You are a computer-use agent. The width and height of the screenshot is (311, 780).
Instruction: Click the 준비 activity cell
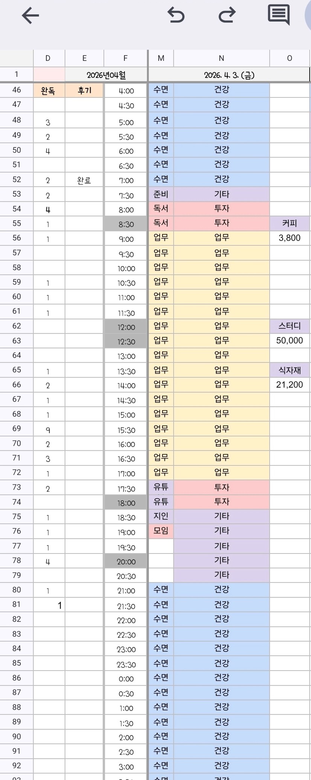161,194
